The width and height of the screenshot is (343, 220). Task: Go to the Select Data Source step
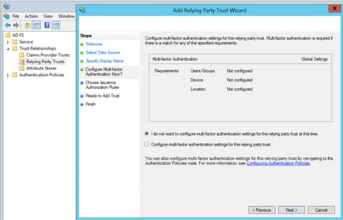(x=103, y=53)
